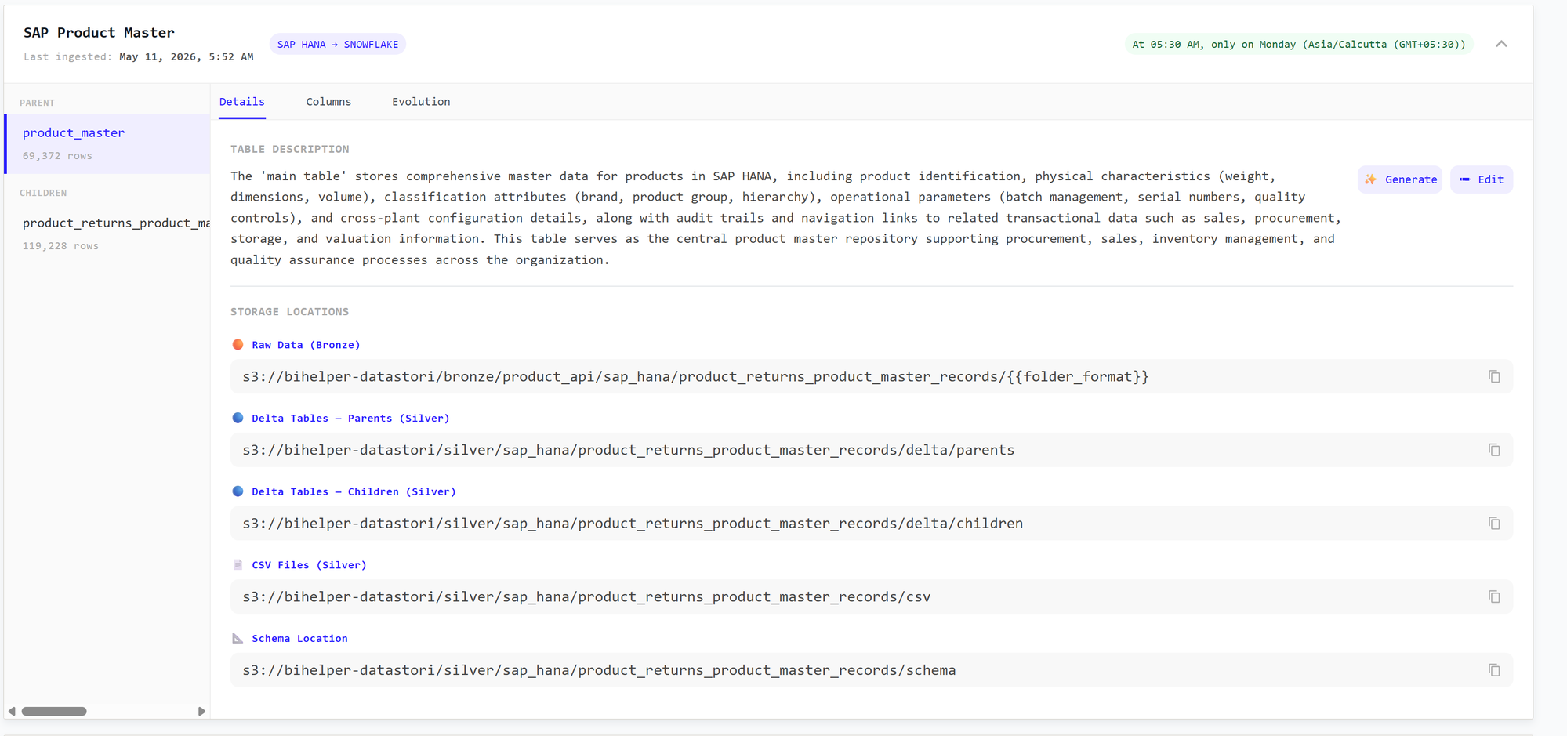Screen dimensions: 1567x736
Task: Click the 119,228 rows count
Action: click(60, 245)
